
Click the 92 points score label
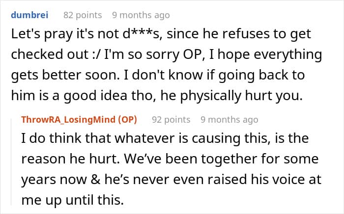click(171, 120)
